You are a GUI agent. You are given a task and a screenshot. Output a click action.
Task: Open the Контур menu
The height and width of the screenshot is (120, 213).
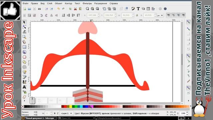[x=68, y=3]
